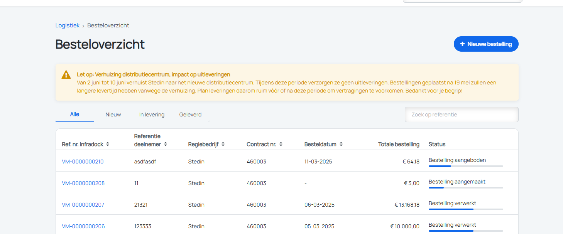Click the reference text asdfasdf
The height and width of the screenshot is (234, 563).
pos(145,162)
